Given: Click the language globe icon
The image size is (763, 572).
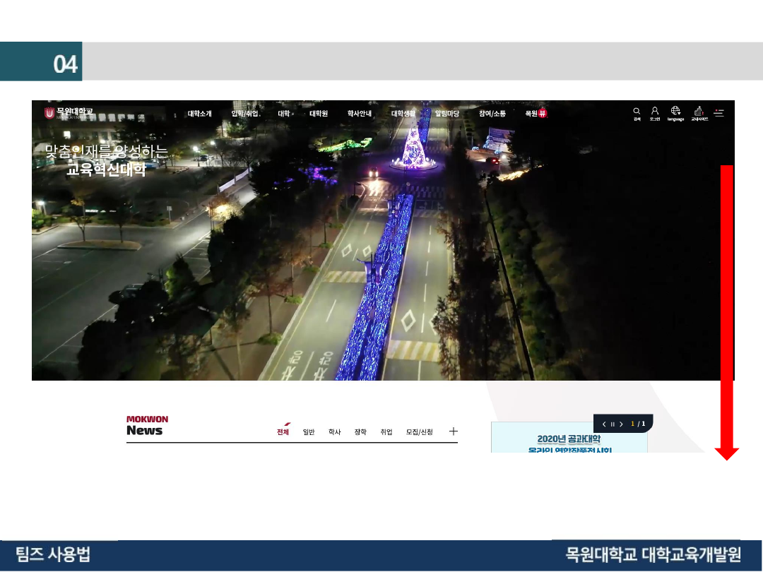Looking at the screenshot, I should click(675, 112).
